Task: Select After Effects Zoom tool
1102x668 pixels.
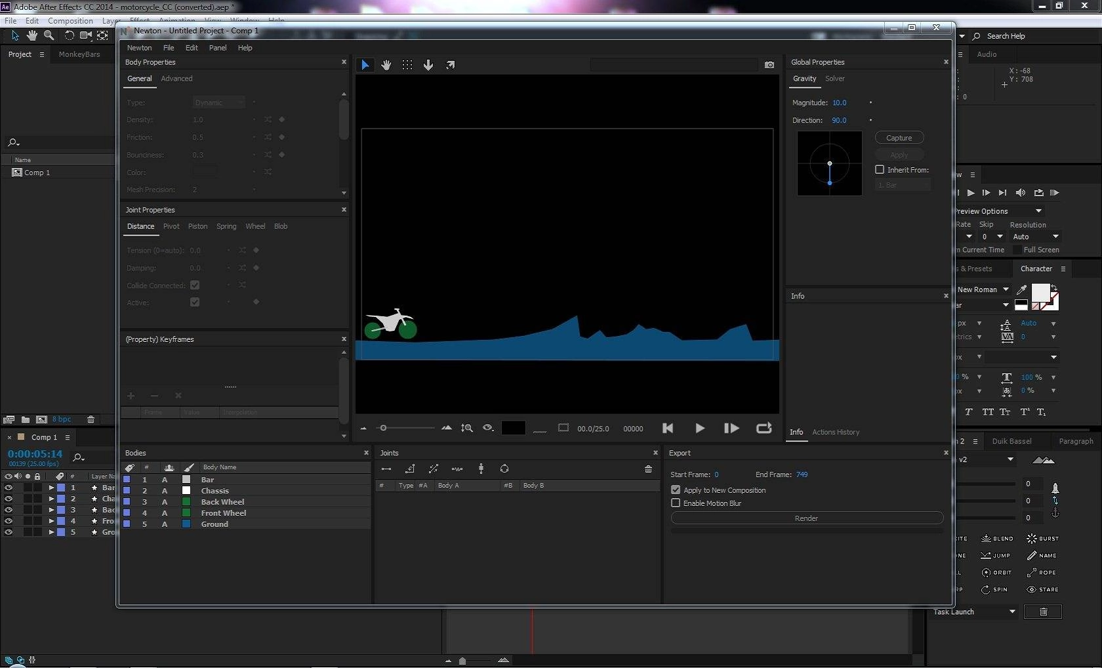Action: tap(49, 35)
